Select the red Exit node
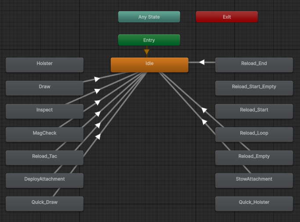Viewport: 300px width, 222px height. [x=227, y=17]
